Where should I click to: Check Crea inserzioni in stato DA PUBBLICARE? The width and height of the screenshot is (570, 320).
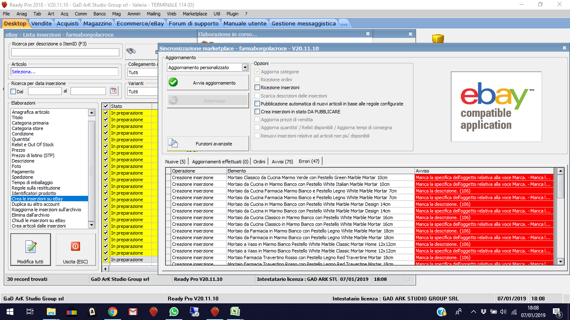(257, 112)
